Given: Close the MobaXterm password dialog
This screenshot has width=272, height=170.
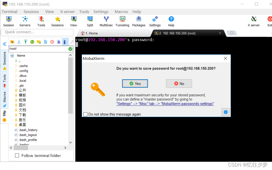Looking at the screenshot, I should (225, 58).
